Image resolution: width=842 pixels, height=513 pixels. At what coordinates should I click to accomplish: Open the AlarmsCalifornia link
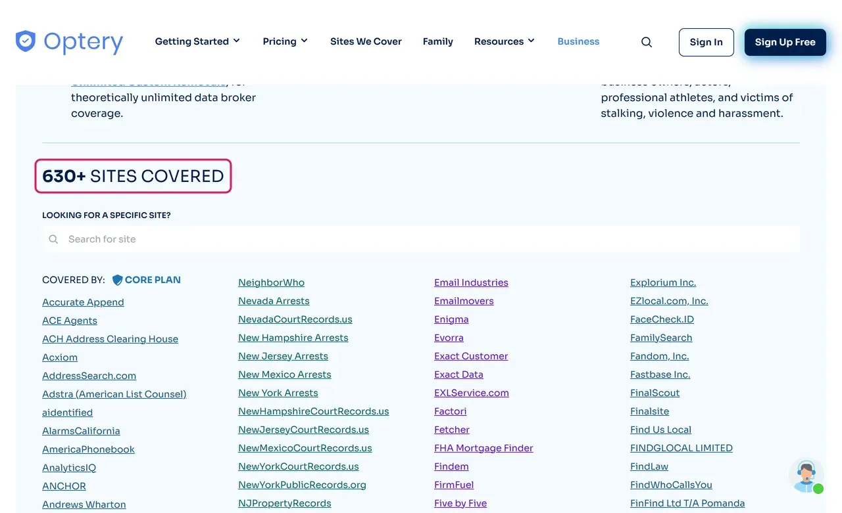click(x=81, y=431)
